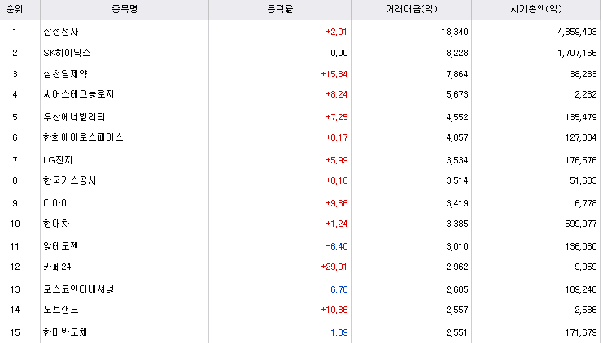Click trading value 7,864 cell
Viewport: 603px width, 343px height.
point(457,74)
